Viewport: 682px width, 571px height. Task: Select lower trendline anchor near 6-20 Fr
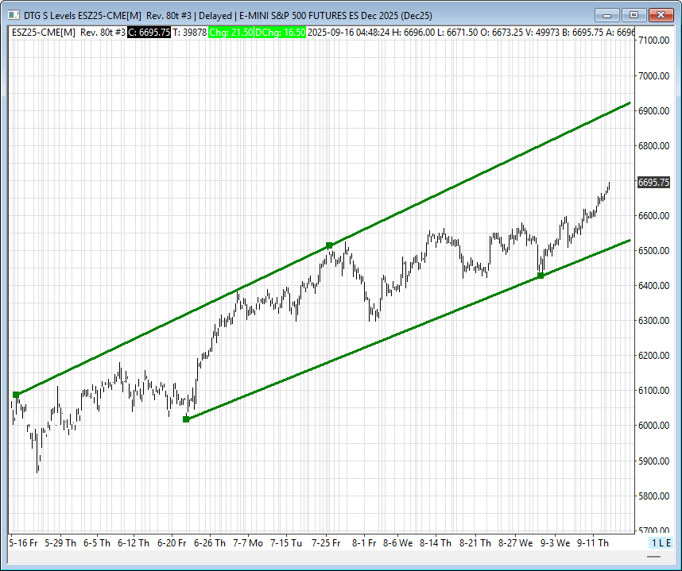point(186,419)
